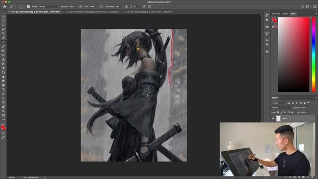This screenshot has height=179, width=318.
Task: Open the layer blend mode Normal dropdown
Action: [x=282, y=108]
